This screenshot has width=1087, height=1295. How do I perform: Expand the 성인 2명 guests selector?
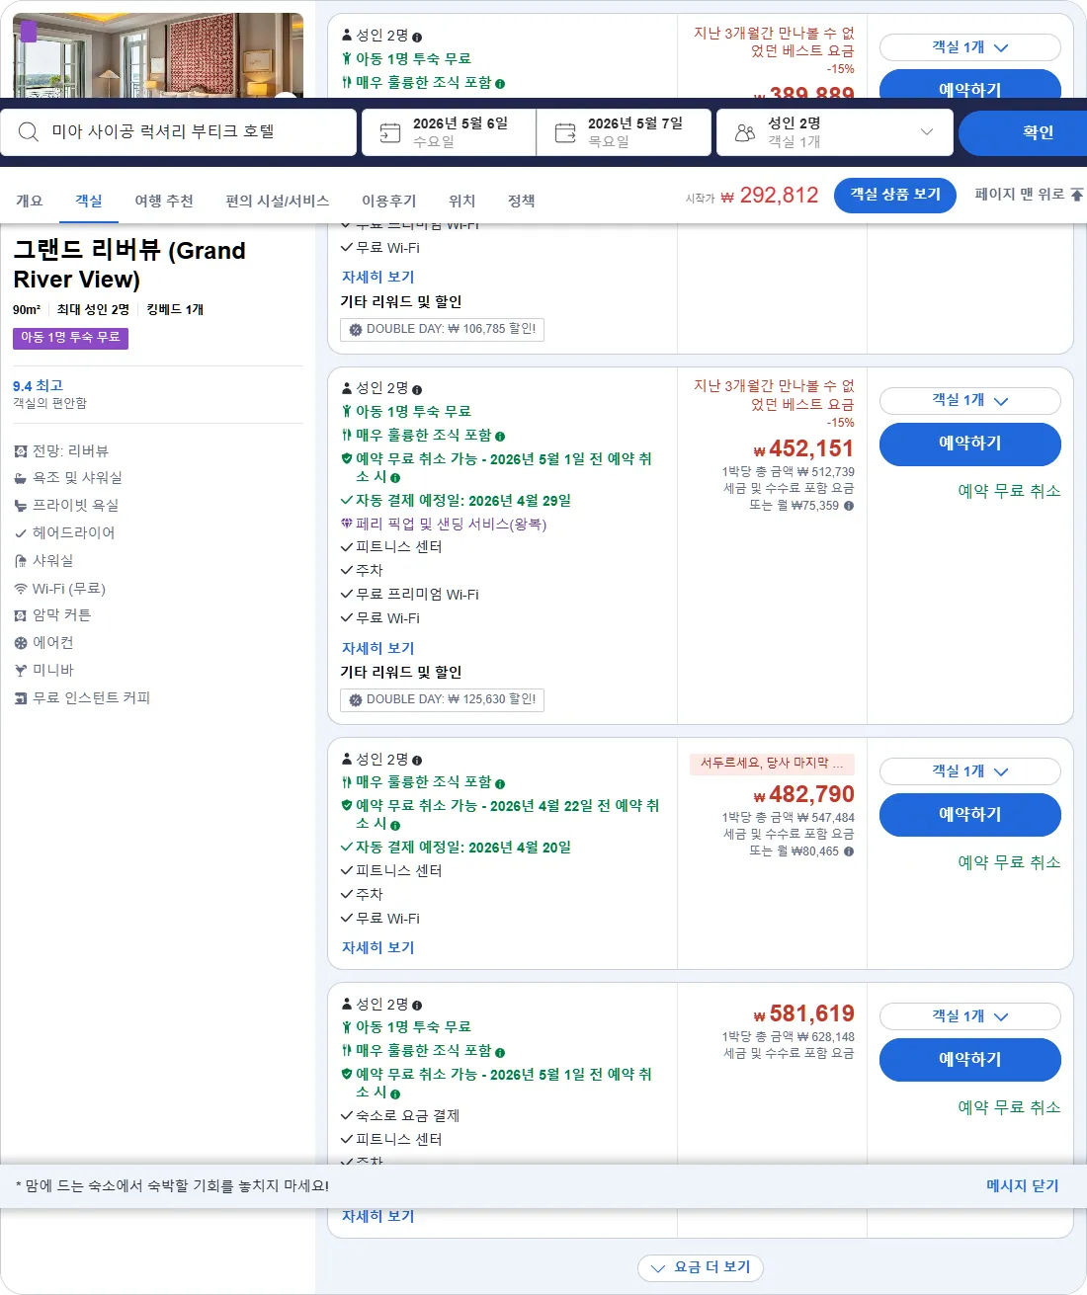835,132
